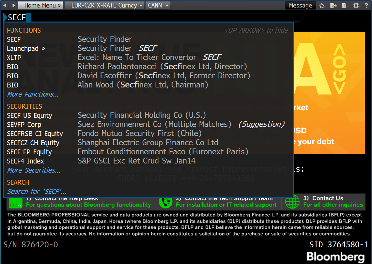Select SECF FP Equity security
This screenshot has width=372, height=264.
coord(148,152)
